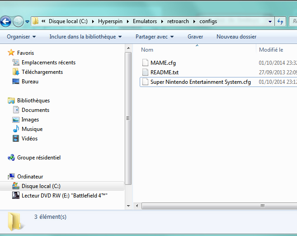Refresh the configs folder view
This screenshot has height=236, width=297.
(x=280, y=21)
